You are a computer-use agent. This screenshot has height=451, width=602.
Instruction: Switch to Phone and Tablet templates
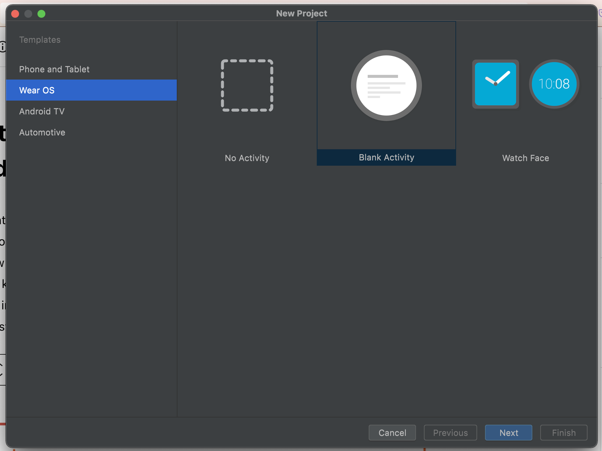pyautogui.click(x=54, y=69)
